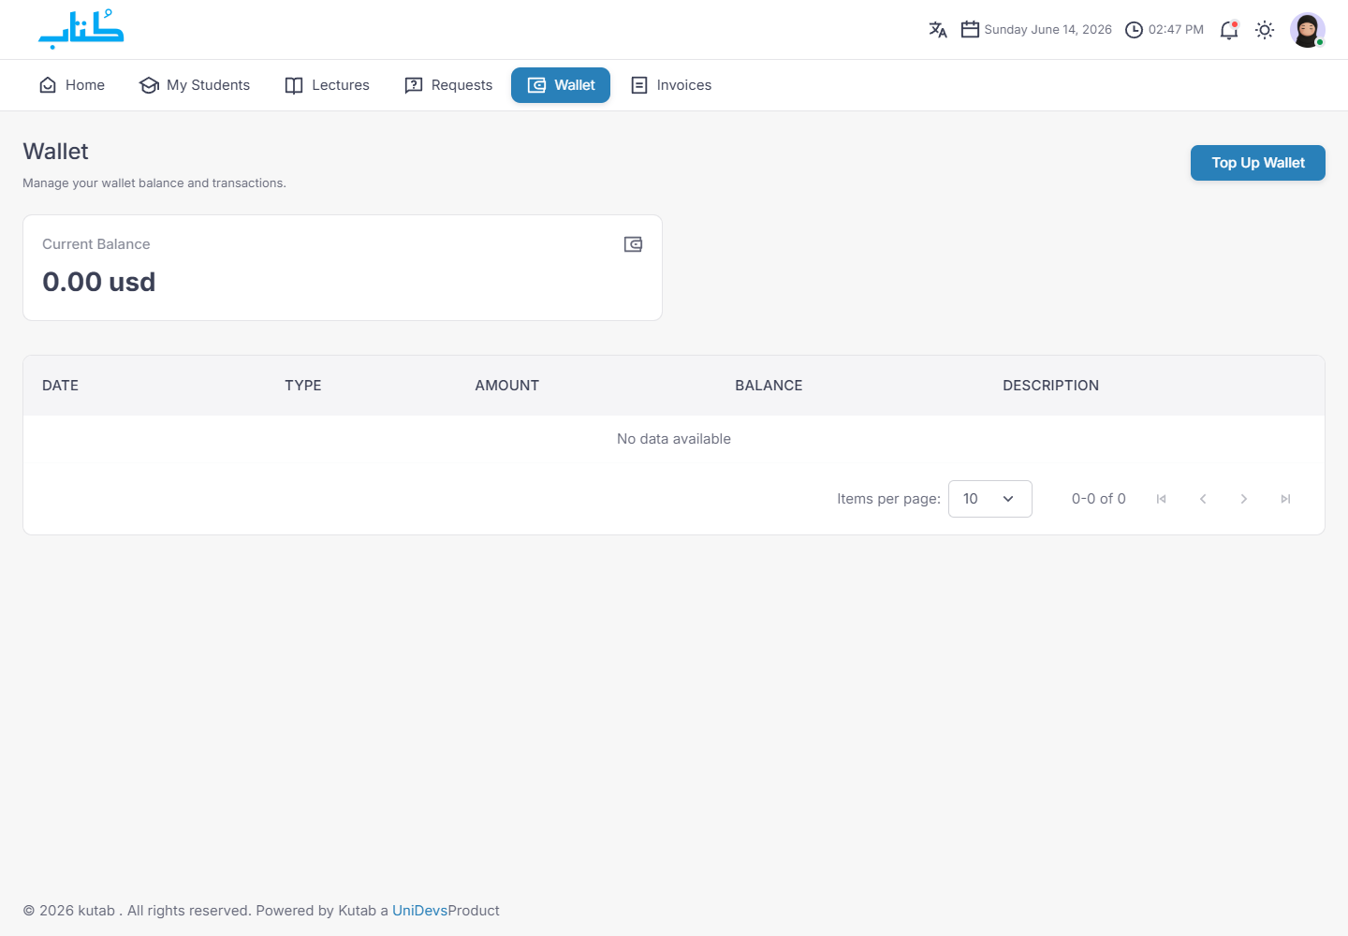This screenshot has width=1348, height=936.
Task: Select the Wallet tab
Action: 561,85
